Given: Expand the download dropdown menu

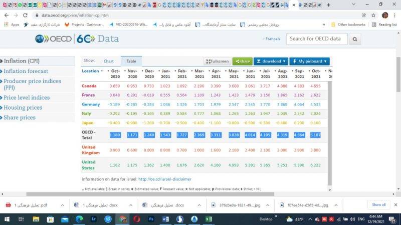Looking at the screenshot, I should 271,61.
